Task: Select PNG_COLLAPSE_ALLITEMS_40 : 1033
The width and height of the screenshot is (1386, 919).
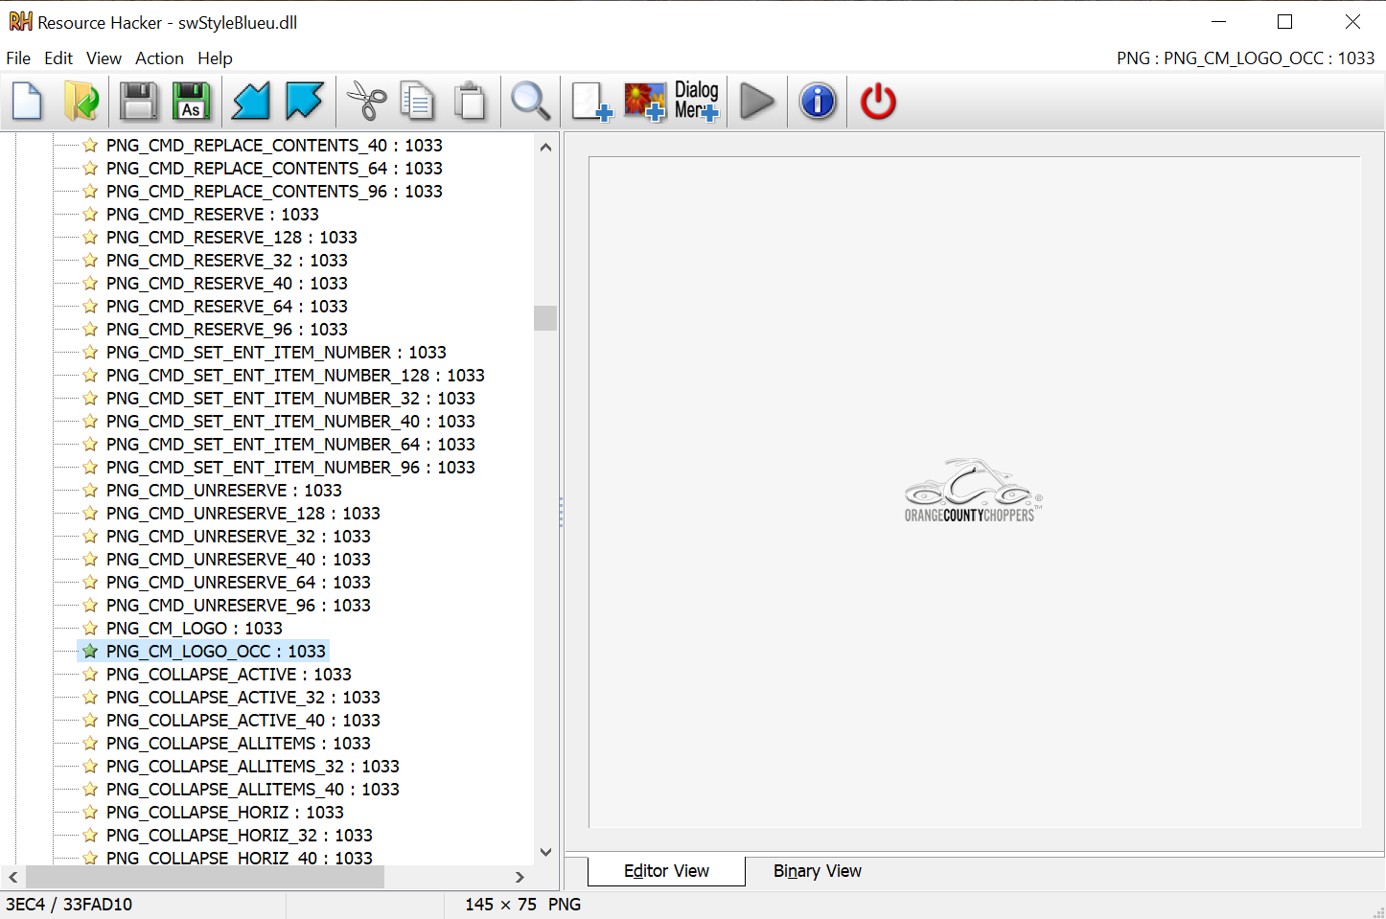Action: tap(252, 789)
